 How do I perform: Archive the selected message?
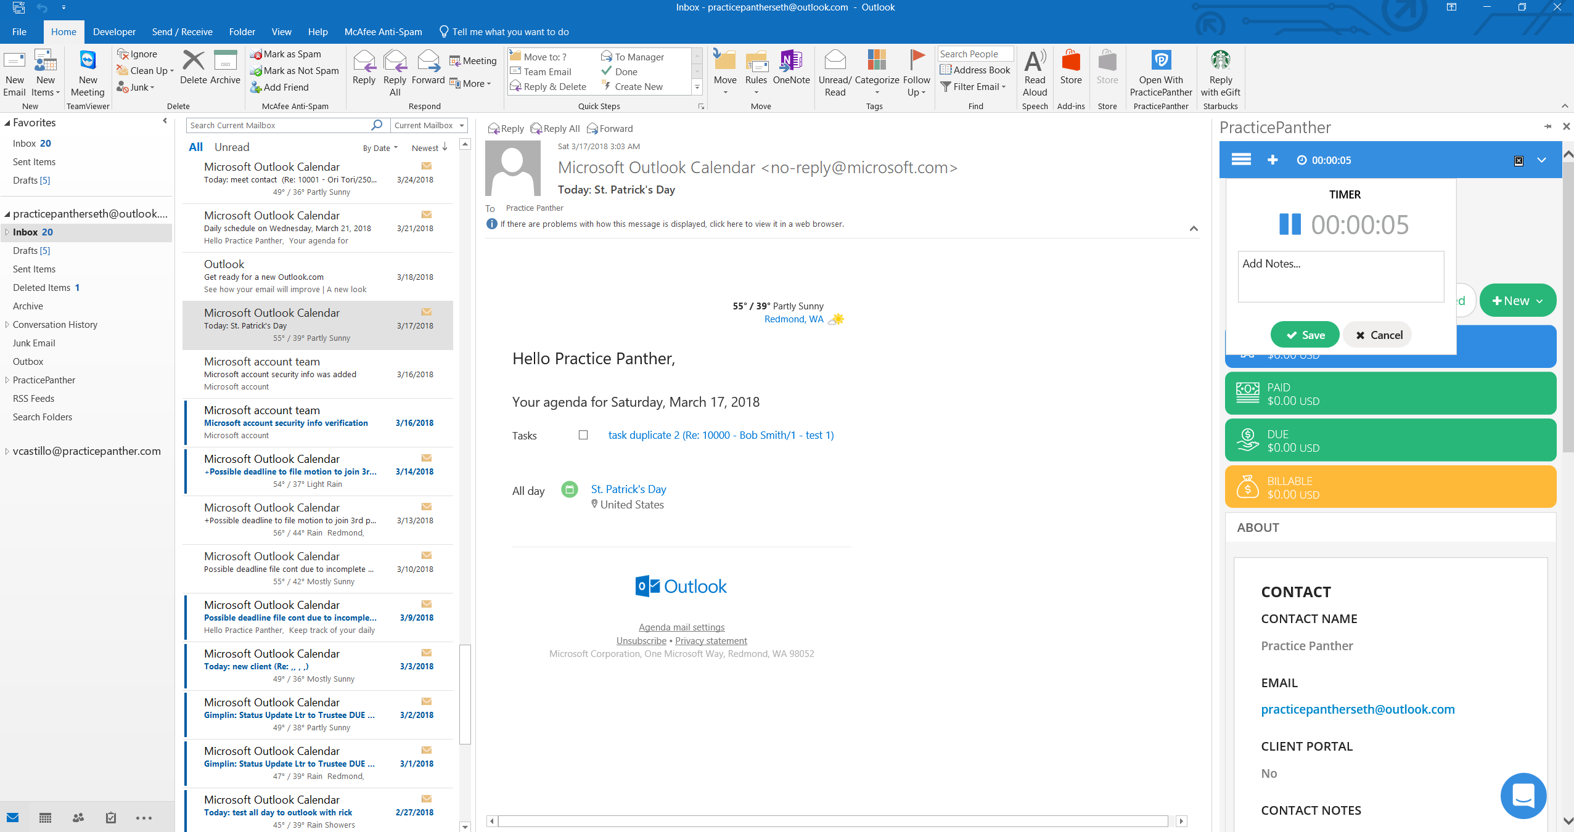pyautogui.click(x=225, y=67)
